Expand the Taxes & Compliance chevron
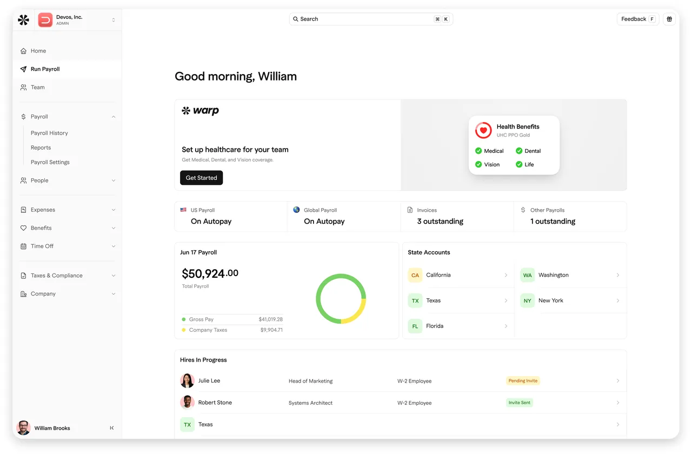This screenshot has height=455, width=692. click(114, 276)
